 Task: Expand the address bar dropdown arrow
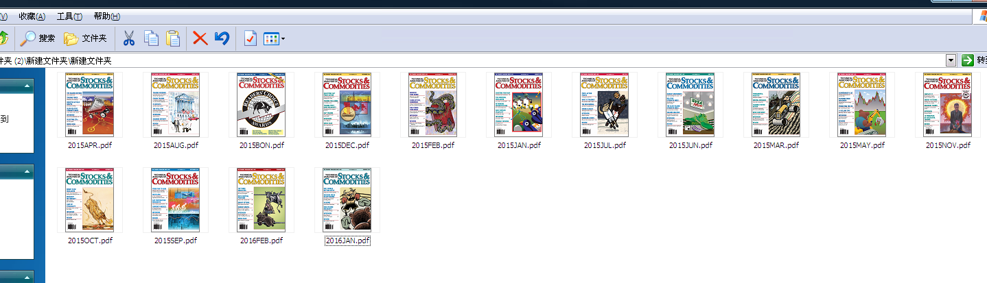pos(951,60)
